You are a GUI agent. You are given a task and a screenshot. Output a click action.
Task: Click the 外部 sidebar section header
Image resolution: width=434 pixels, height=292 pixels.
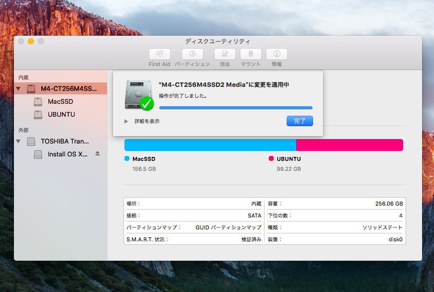tap(23, 130)
